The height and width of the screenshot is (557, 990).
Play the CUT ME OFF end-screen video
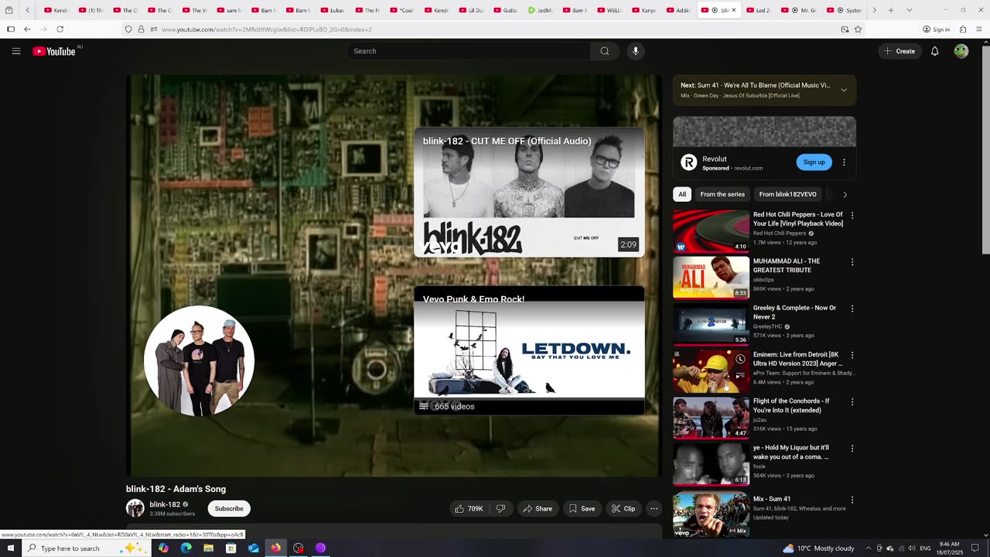click(529, 193)
